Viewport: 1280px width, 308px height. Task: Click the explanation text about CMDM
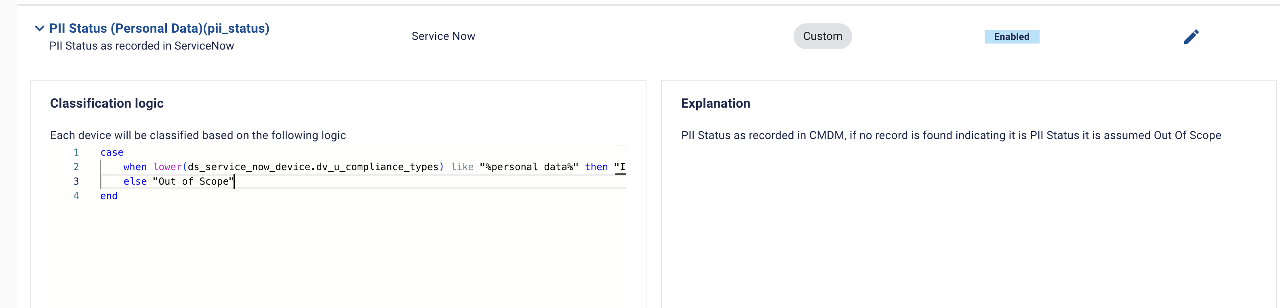950,135
